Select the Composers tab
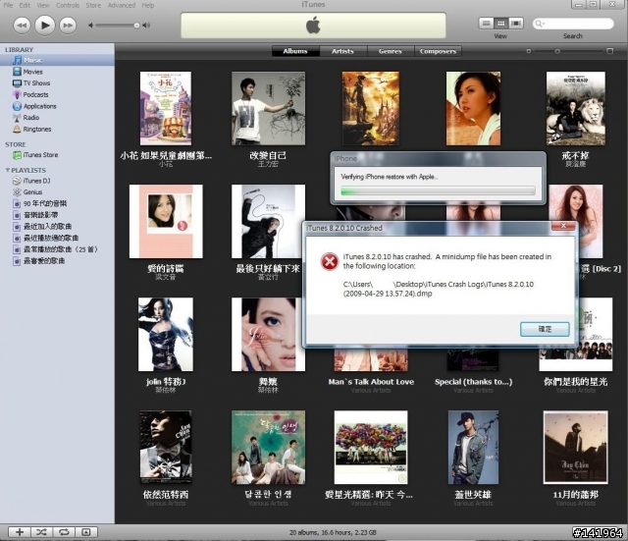This screenshot has width=628, height=541. (438, 51)
